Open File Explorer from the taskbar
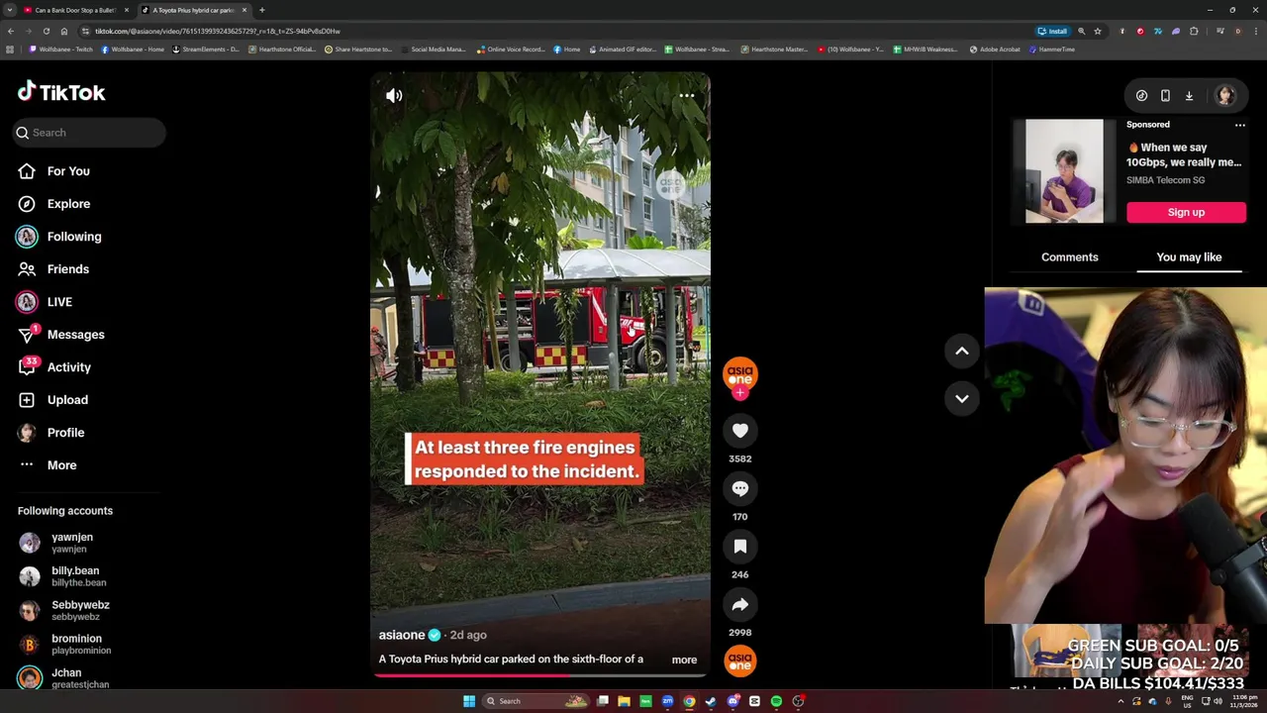1267x713 pixels. coord(624,701)
